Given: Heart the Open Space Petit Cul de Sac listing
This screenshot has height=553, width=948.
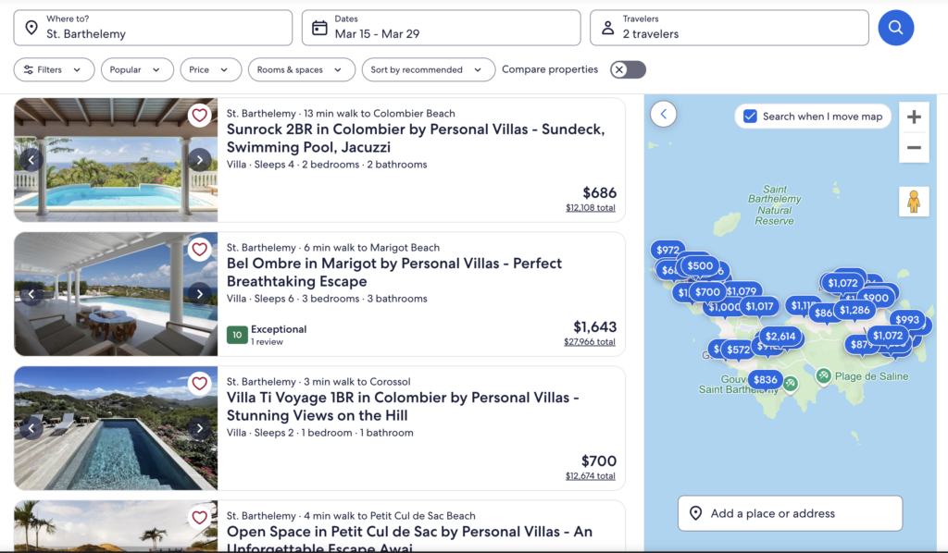Looking at the screenshot, I should pos(200,517).
